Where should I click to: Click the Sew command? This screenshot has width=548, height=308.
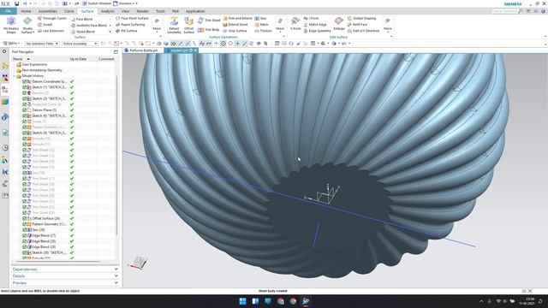pyautogui.click(x=260, y=18)
